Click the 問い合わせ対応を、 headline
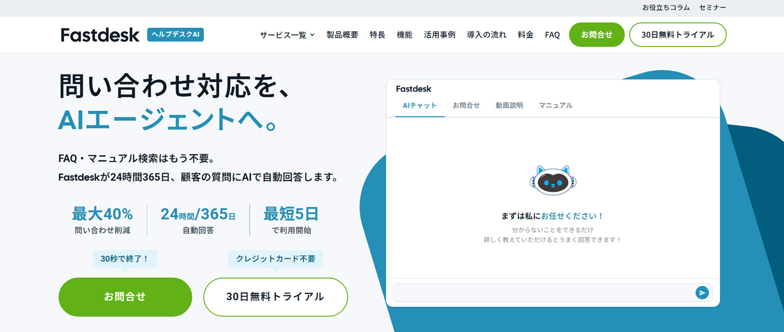 [175, 86]
